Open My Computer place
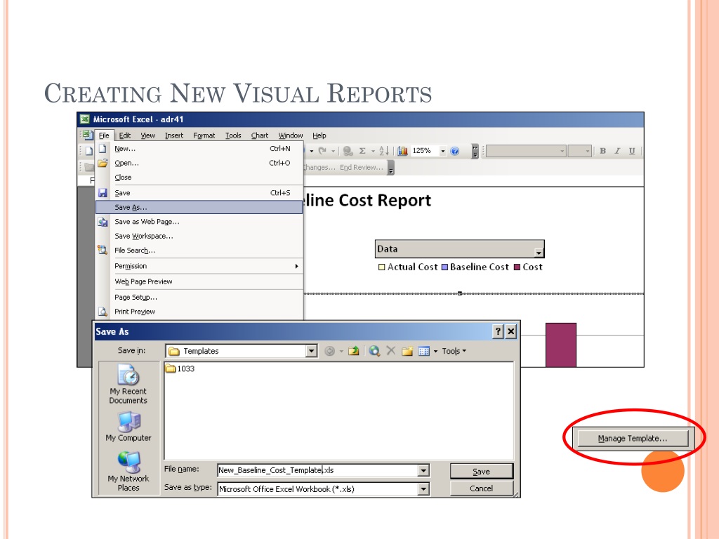 pyautogui.click(x=128, y=427)
